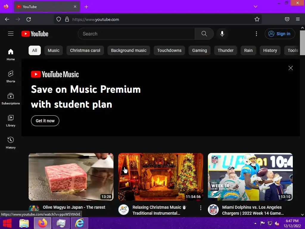The height and width of the screenshot is (229, 305).
Task: Open the Dolphins vs Chargers video thumbnail
Action: point(250,177)
